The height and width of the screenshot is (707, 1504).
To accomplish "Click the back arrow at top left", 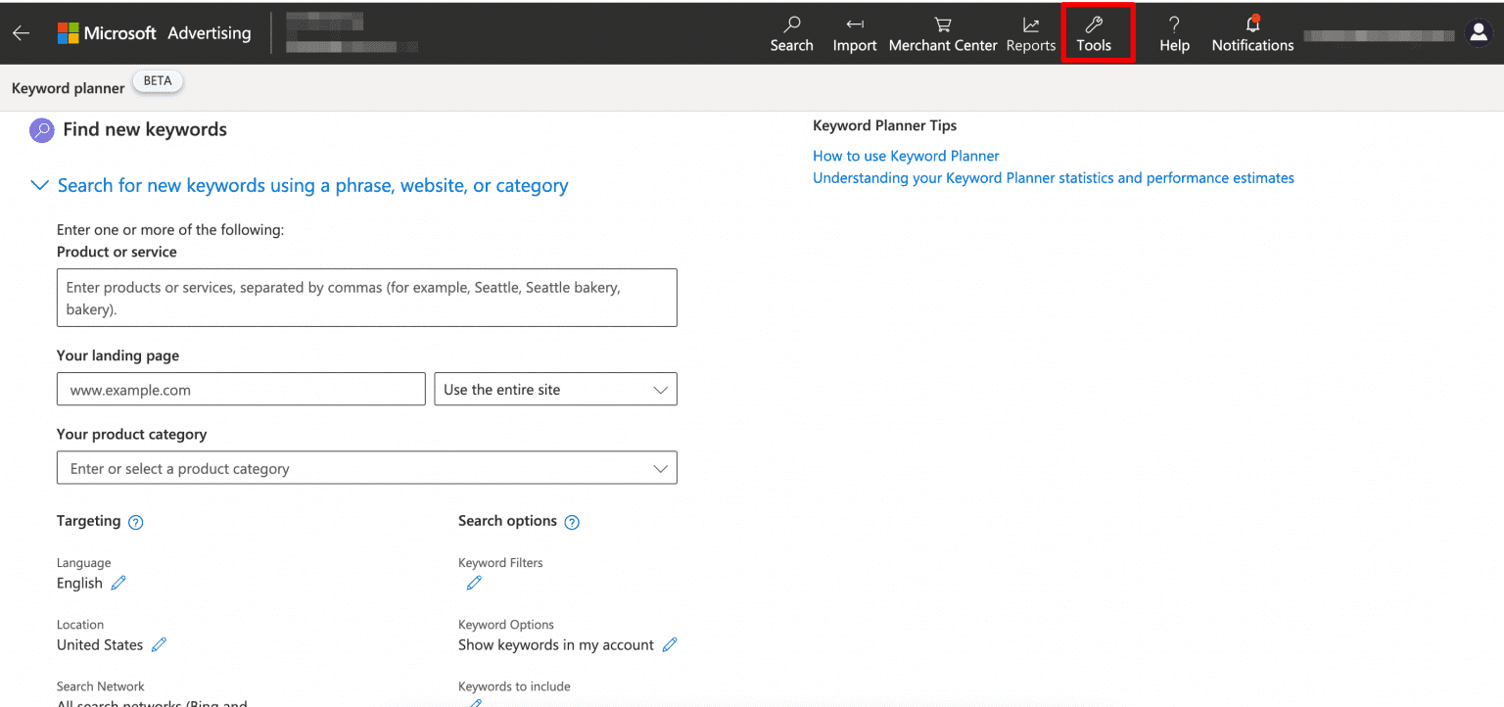I will tap(21, 32).
